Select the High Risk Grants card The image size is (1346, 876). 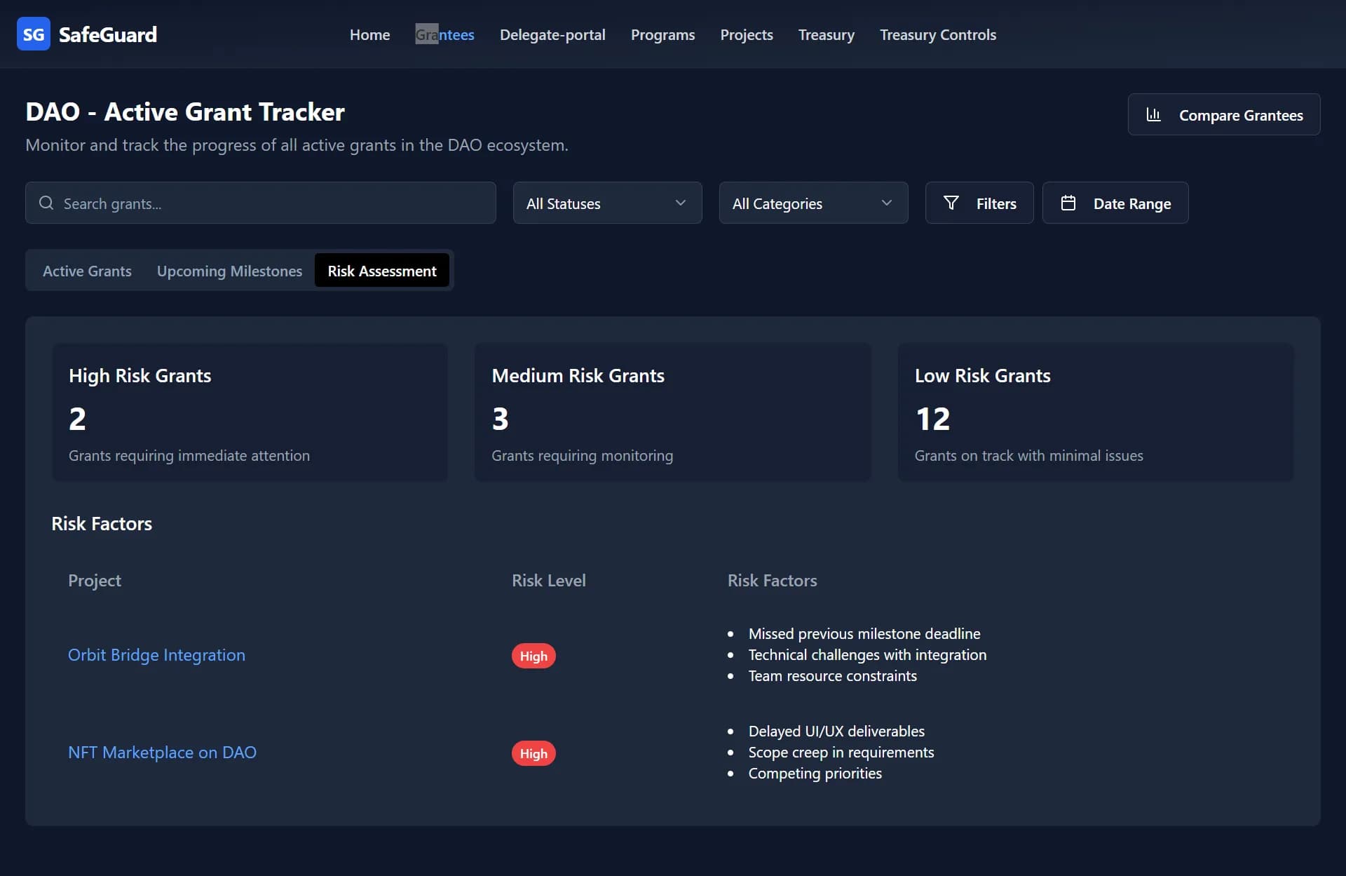coord(250,412)
